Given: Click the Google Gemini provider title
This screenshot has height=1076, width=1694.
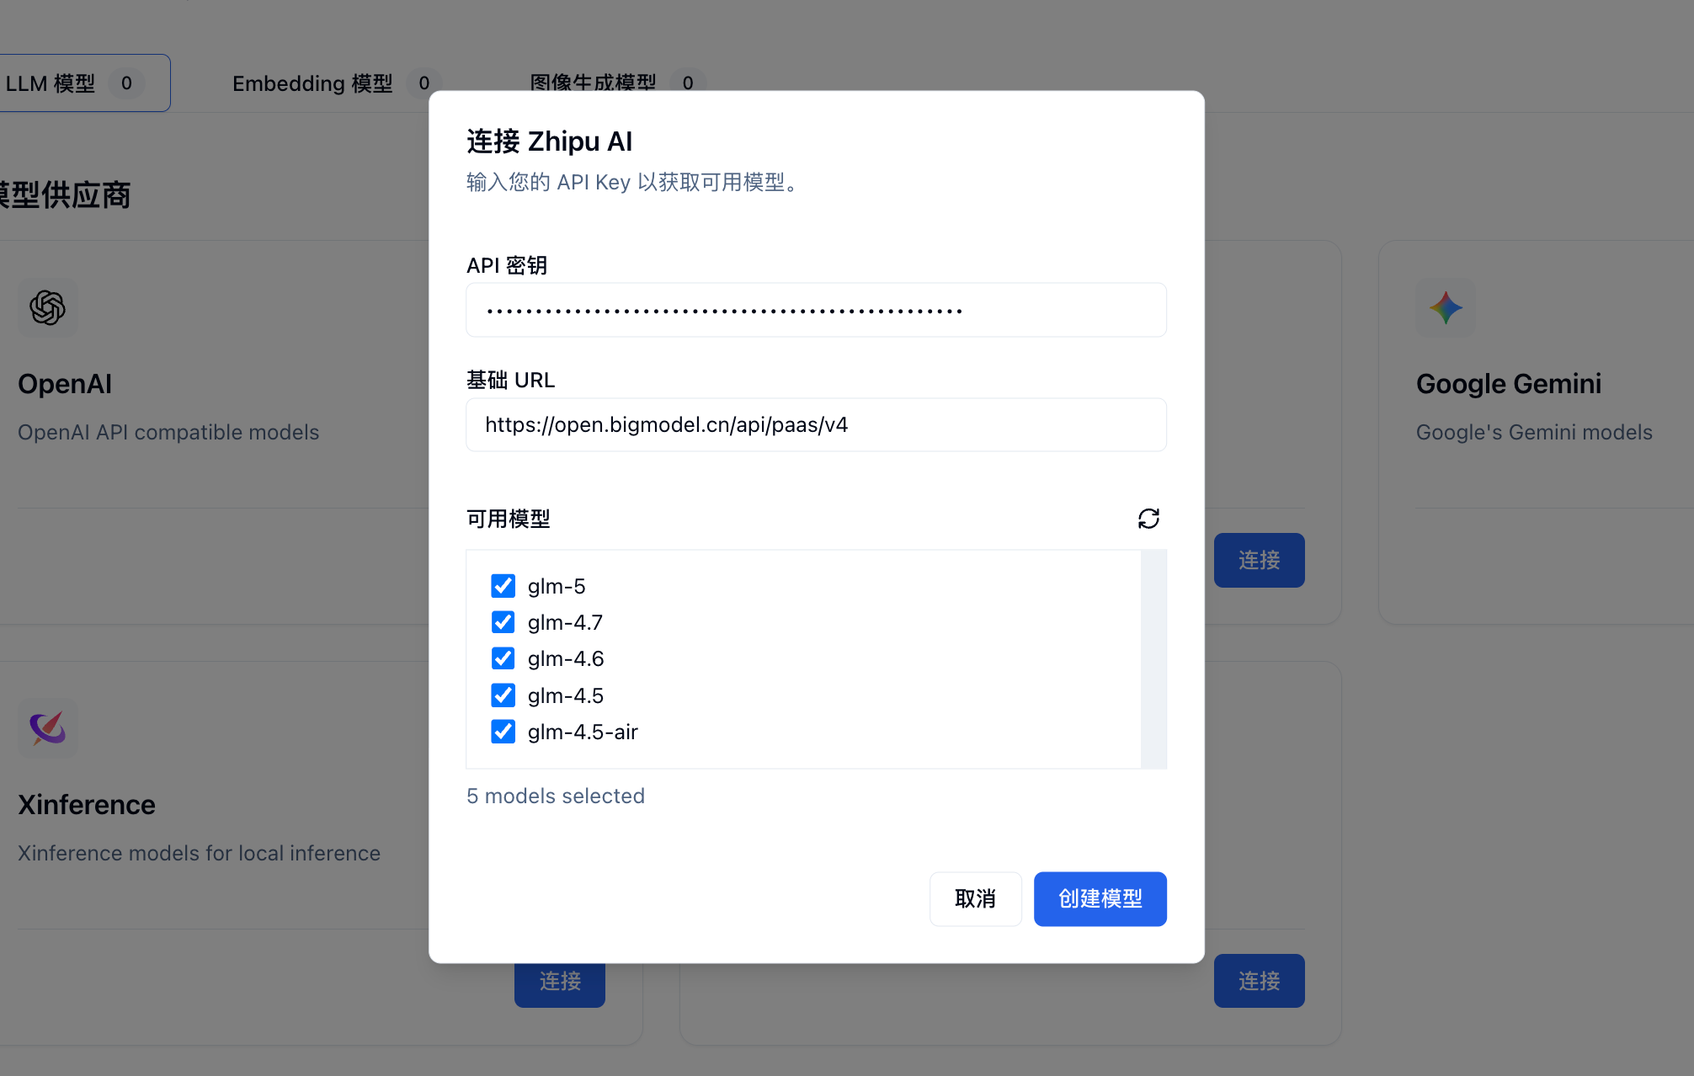Looking at the screenshot, I should 1508,384.
